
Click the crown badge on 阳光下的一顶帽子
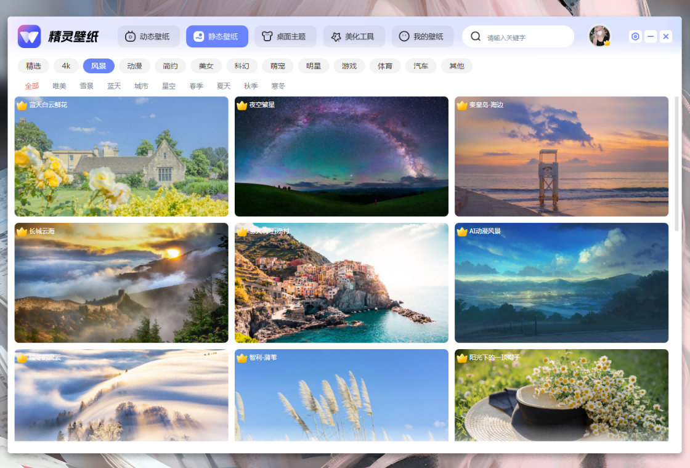461,358
